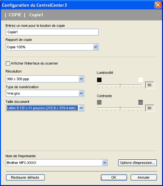Click the high contrast lines icon

[x=141, y=102]
